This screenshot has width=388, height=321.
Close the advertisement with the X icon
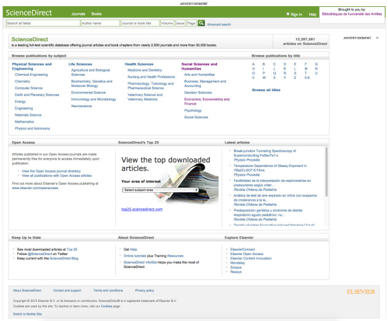pos(377,38)
